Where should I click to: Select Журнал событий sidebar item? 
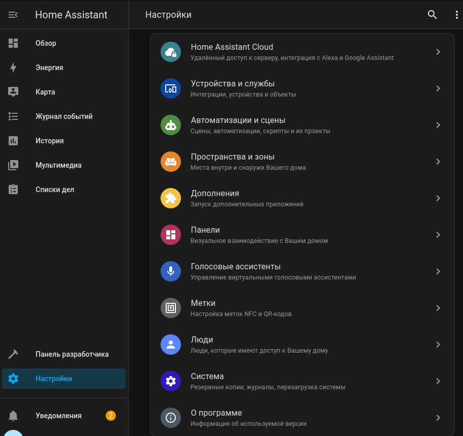[64, 116]
